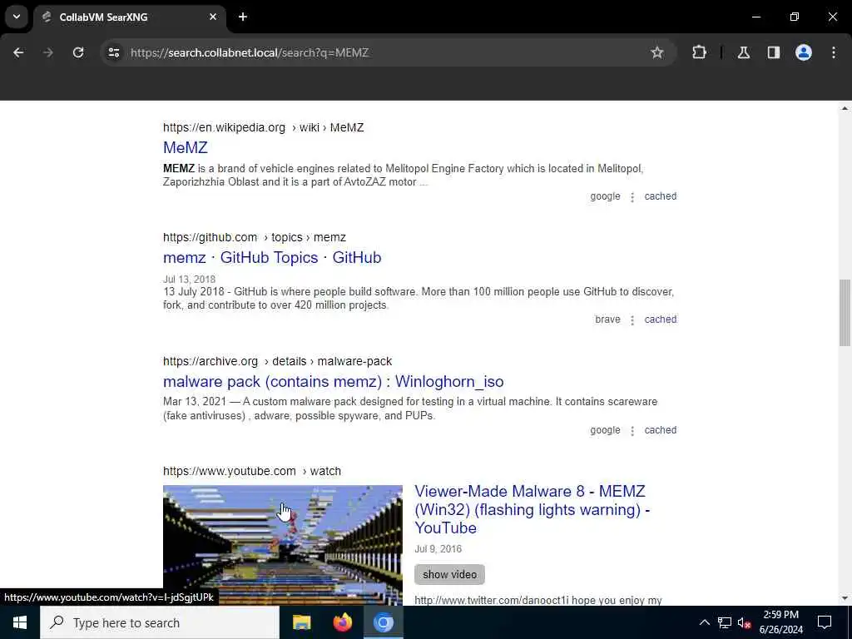Open cached link for archive.org result
Viewport: 852px width, 639px height.
660,430
